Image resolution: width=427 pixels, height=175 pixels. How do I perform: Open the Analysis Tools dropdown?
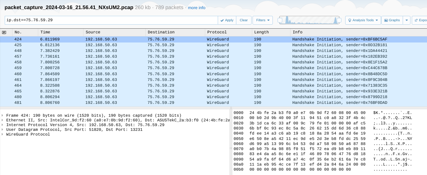tap(363, 20)
